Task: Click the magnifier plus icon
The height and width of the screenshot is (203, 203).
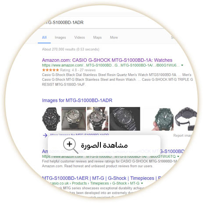Action: [71, 145]
